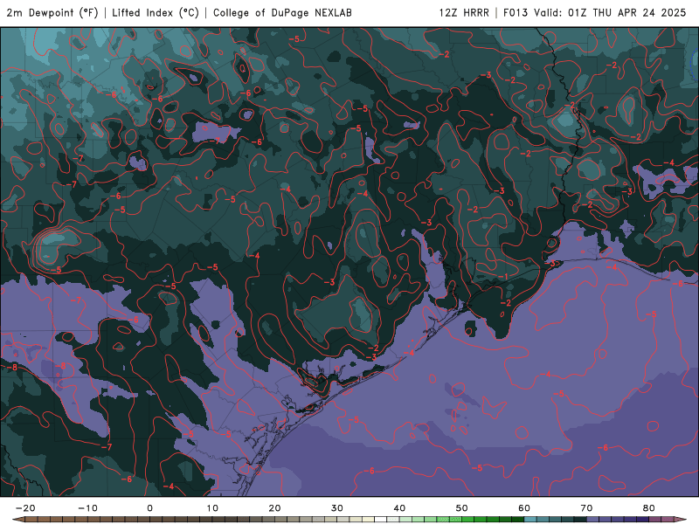Click the -10 label on the color scale
The image size is (699, 524).
click(87, 508)
